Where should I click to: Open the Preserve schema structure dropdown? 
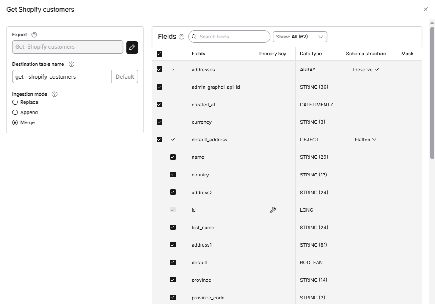[x=366, y=70]
